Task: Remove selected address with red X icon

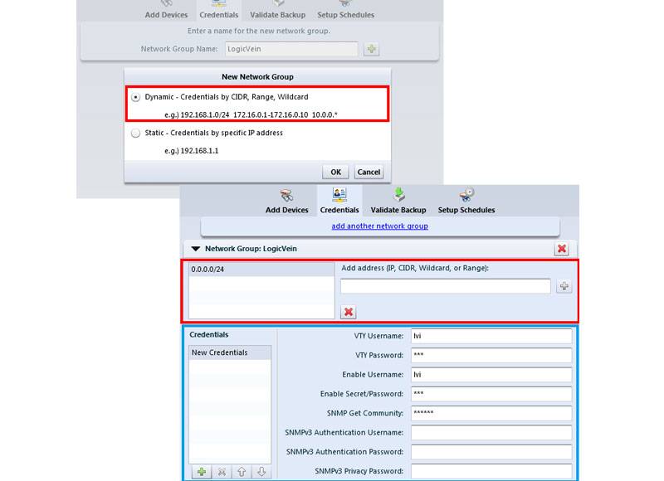Action: pyautogui.click(x=349, y=312)
